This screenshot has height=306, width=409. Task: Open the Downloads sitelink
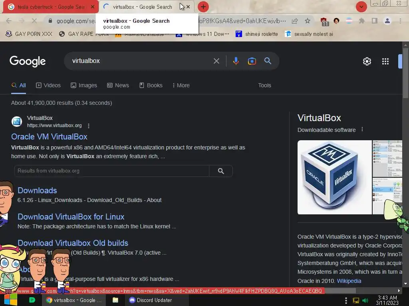pyautogui.click(x=37, y=190)
